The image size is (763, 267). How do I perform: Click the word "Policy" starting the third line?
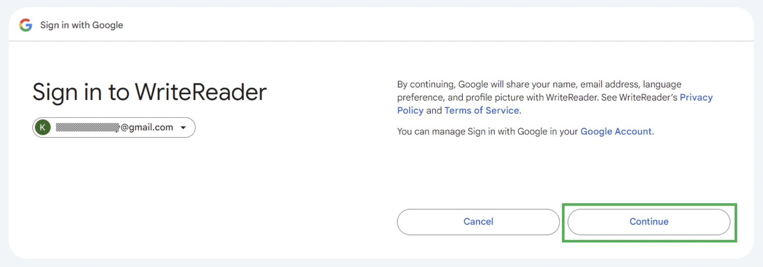tap(410, 110)
